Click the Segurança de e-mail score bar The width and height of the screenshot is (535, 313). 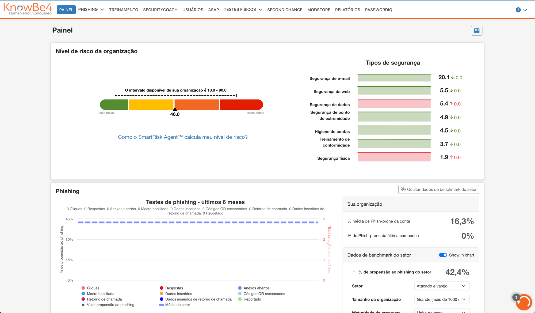pos(394,78)
